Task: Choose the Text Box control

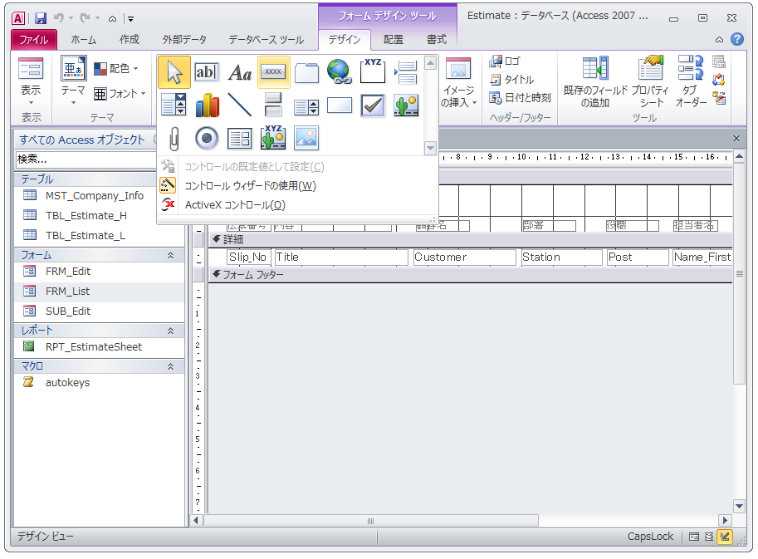Action: coord(207,72)
